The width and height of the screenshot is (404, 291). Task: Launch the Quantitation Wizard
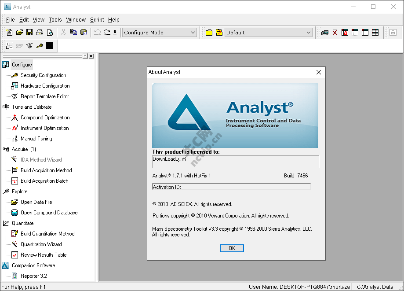click(41, 244)
